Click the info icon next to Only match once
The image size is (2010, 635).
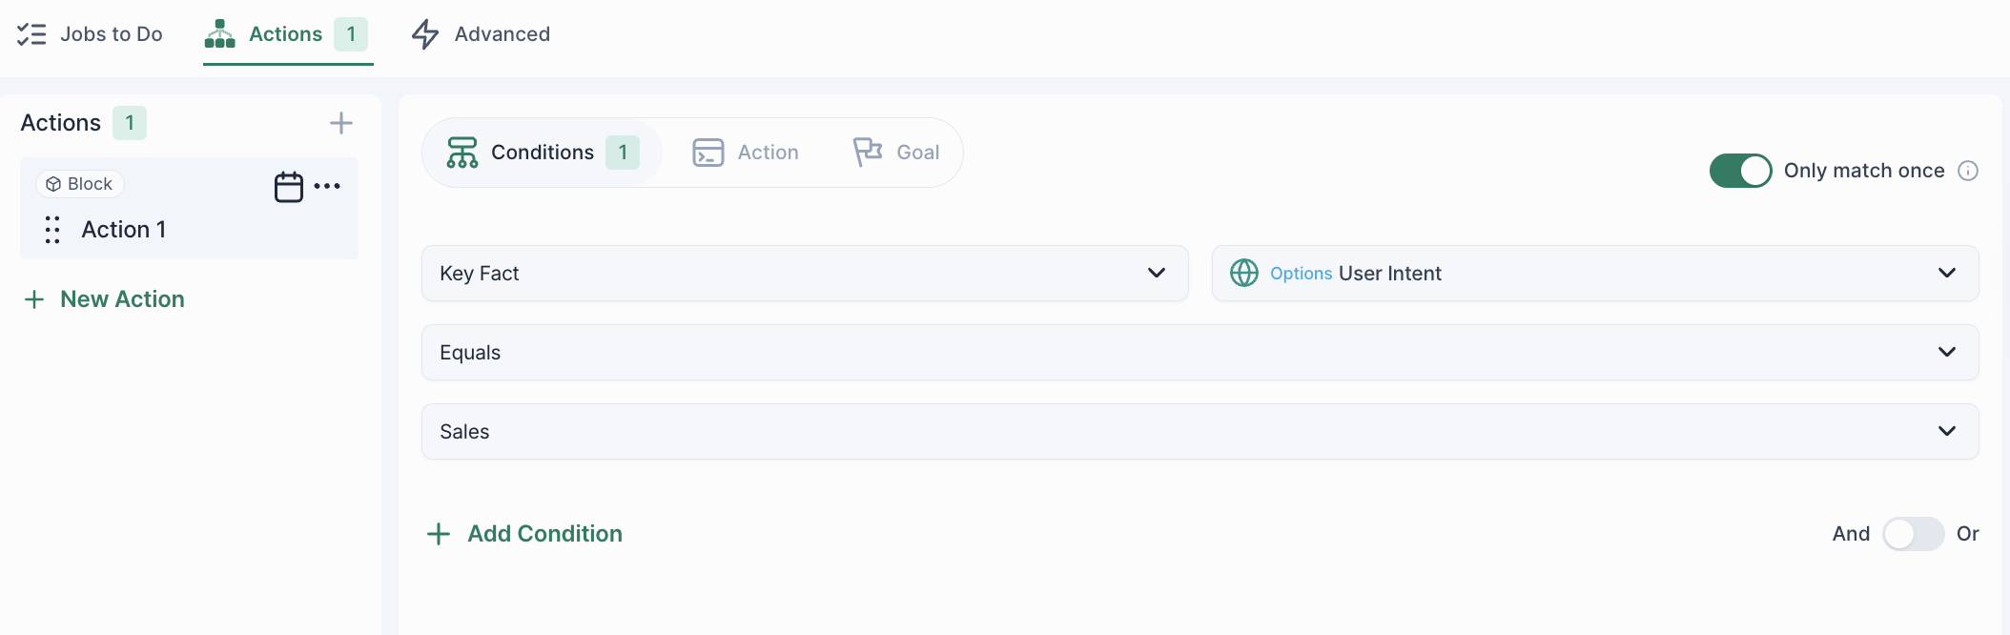(1968, 171)
